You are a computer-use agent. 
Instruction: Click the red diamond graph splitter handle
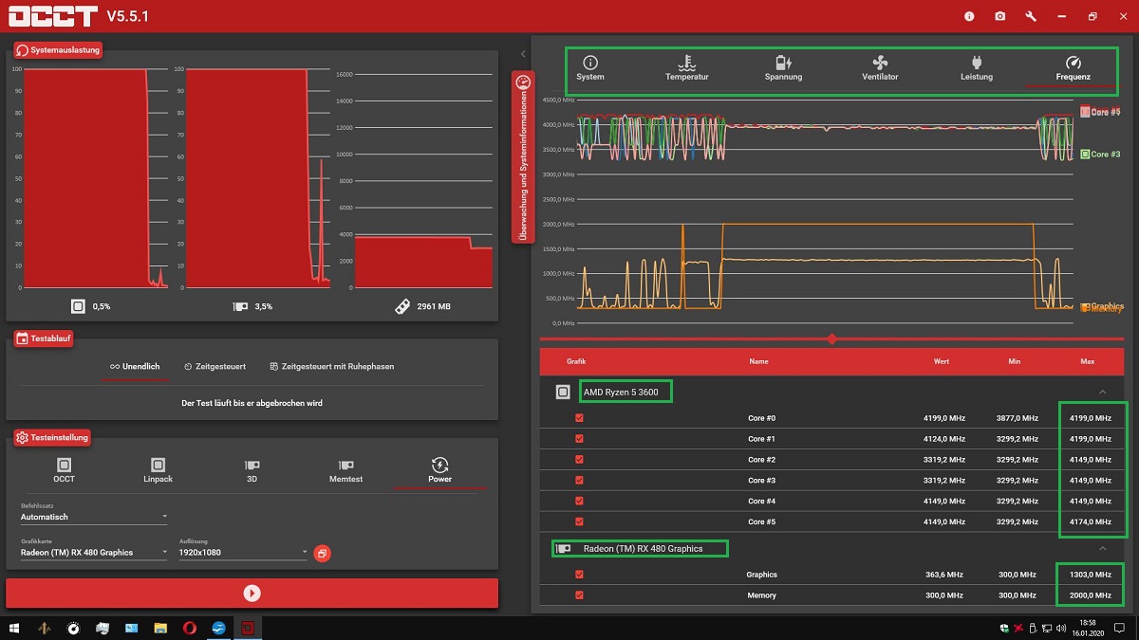tap(832, 338)
